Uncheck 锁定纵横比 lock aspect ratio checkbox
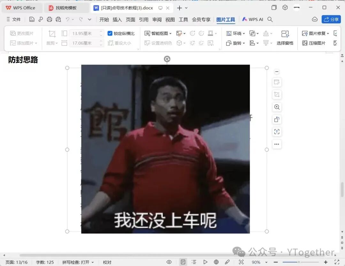 point(110,33)
